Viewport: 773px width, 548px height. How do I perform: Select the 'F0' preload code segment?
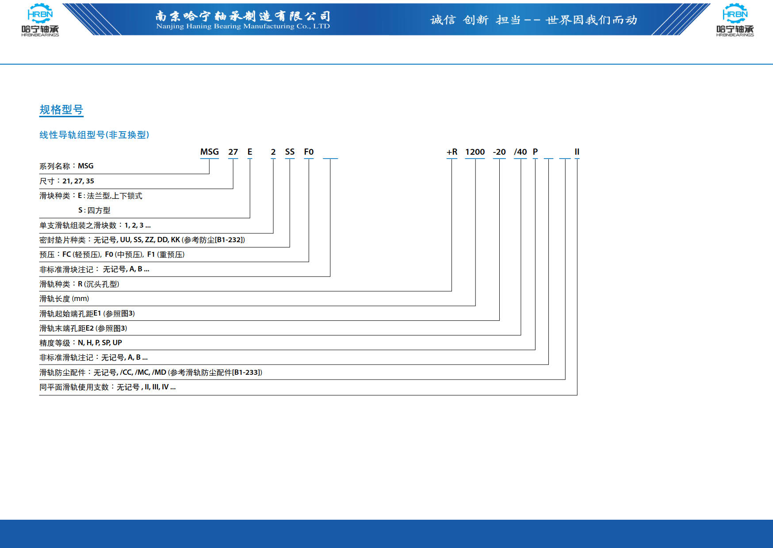309,152
